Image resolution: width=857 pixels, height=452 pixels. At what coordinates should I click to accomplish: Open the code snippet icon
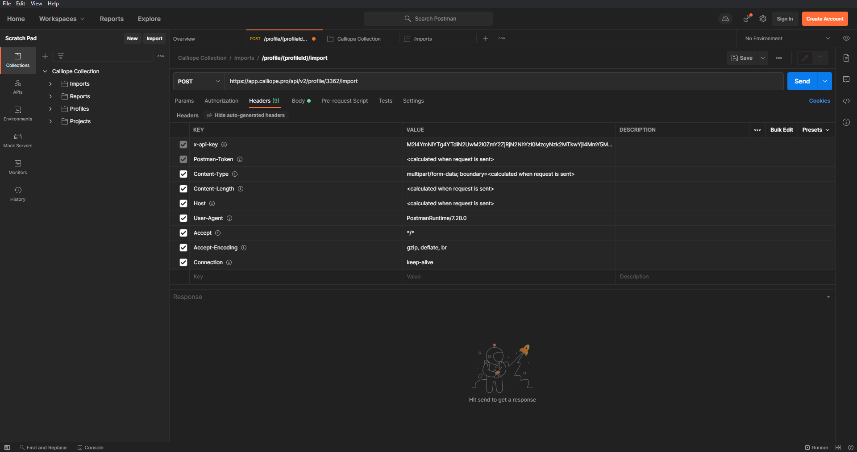pos(846,101)
